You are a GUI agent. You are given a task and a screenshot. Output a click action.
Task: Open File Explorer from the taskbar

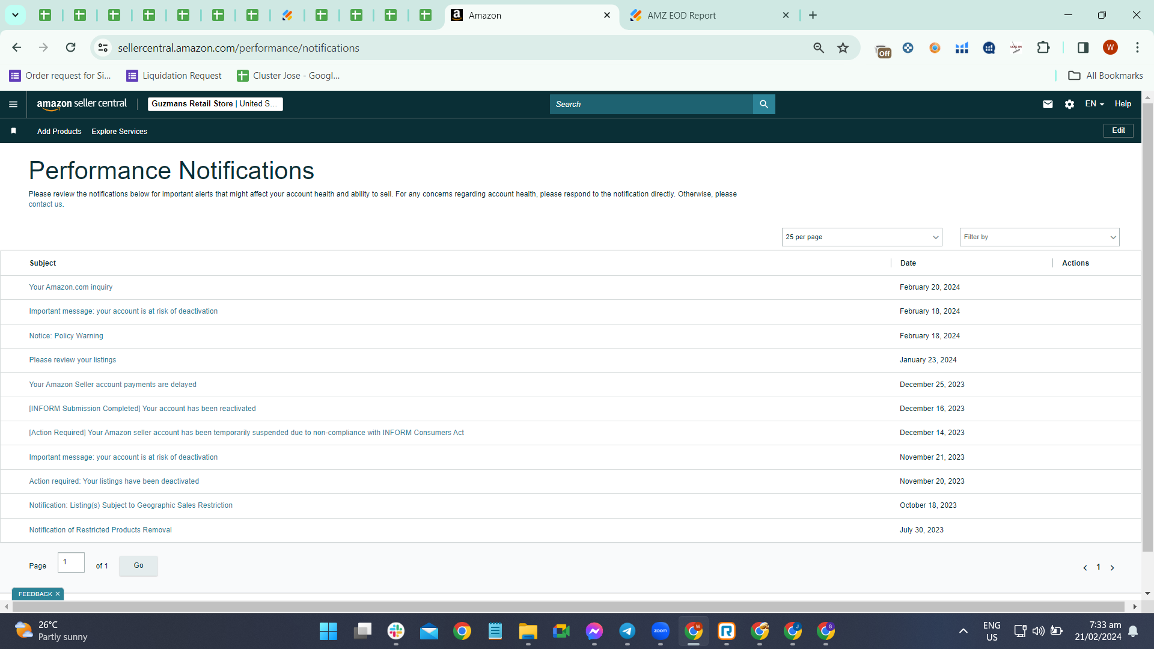[x=528, y=631]
